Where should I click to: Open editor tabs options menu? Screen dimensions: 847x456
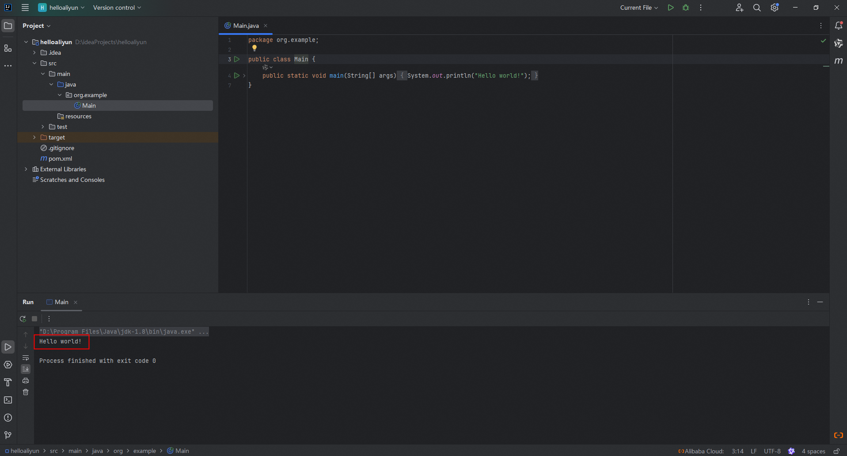(821, 26)
